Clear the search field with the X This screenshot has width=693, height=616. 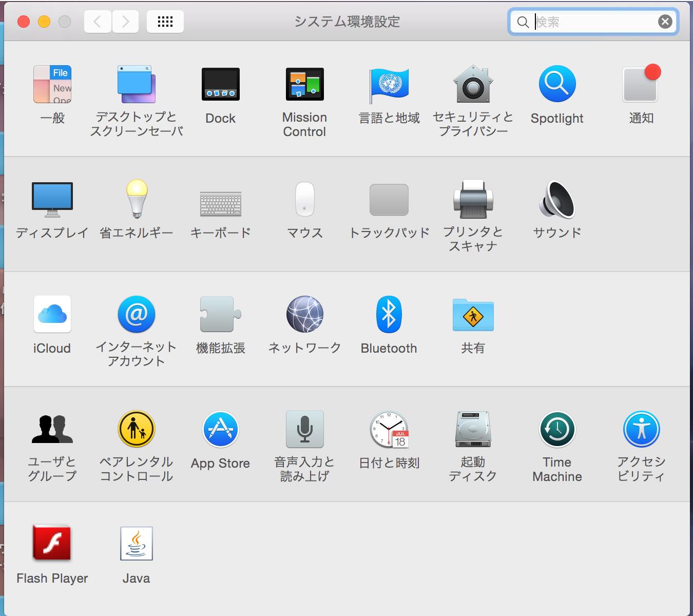pos(665,22)
